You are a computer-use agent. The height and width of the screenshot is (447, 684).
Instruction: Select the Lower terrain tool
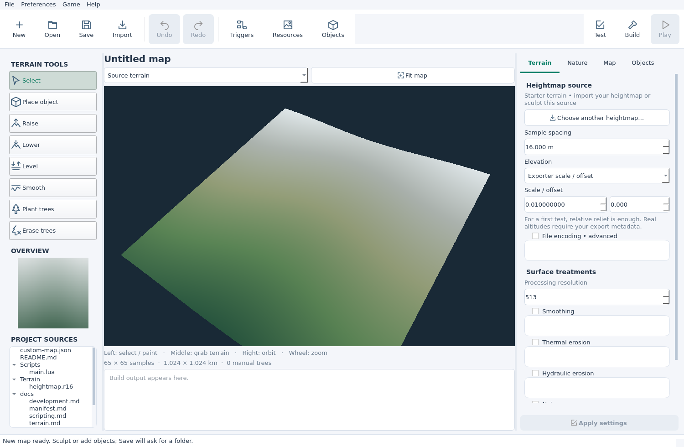pos(53,145)
